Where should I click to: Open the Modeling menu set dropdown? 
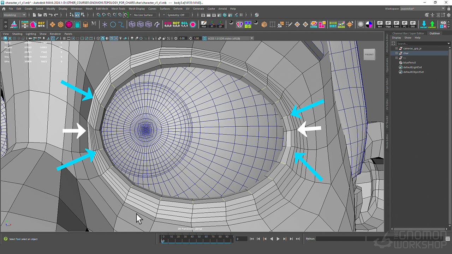click(14, 15)
